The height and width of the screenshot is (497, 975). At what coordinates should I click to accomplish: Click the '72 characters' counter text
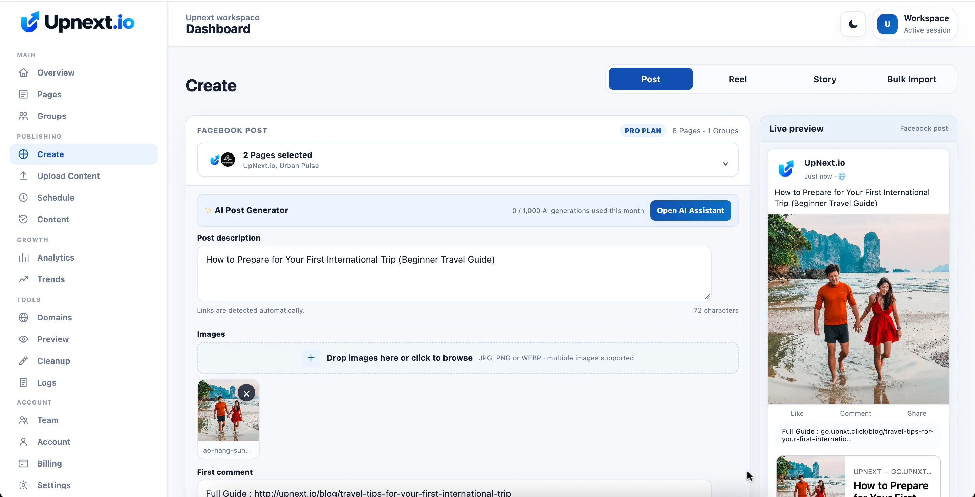[716, 310]
